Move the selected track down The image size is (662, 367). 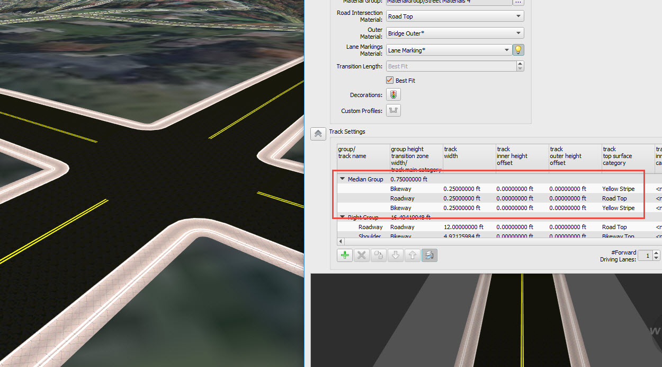[396, 255]
